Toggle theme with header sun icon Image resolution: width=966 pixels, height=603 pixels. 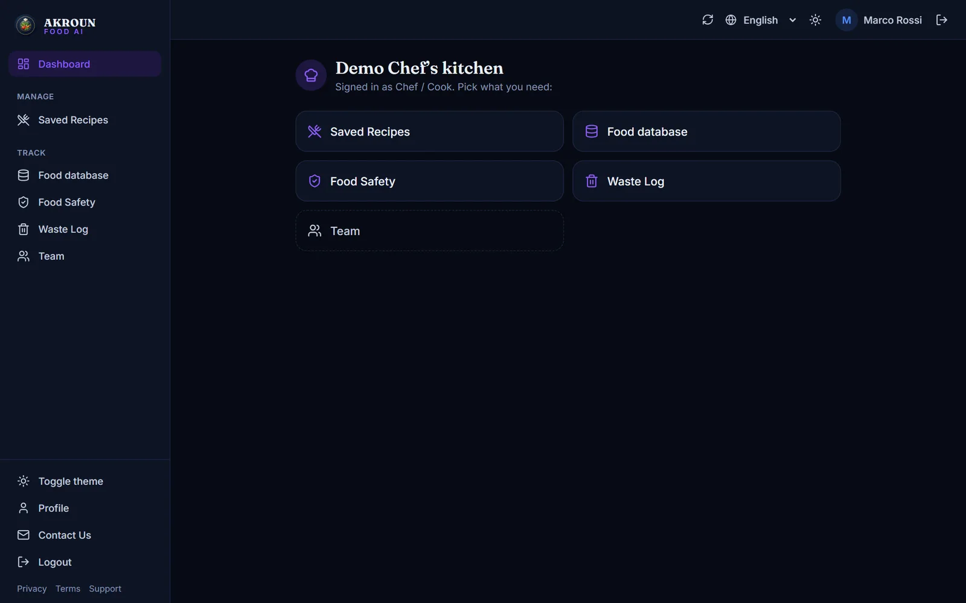click(x=815, y=20)
